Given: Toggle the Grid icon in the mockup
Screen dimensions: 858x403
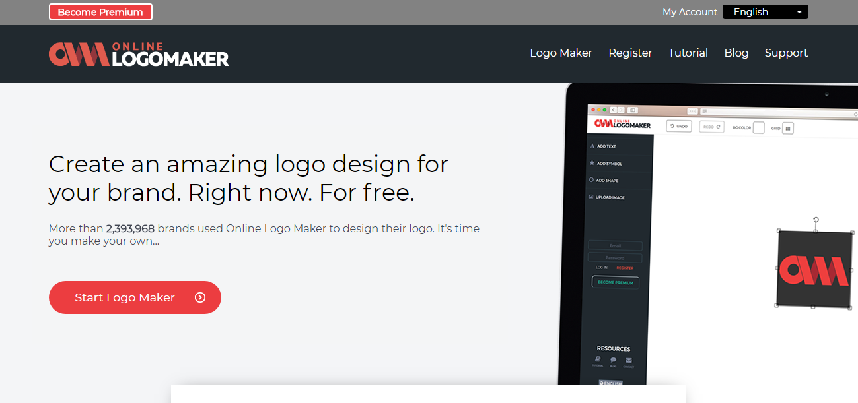Looking at the screenshot, I should tap(787, 128).
